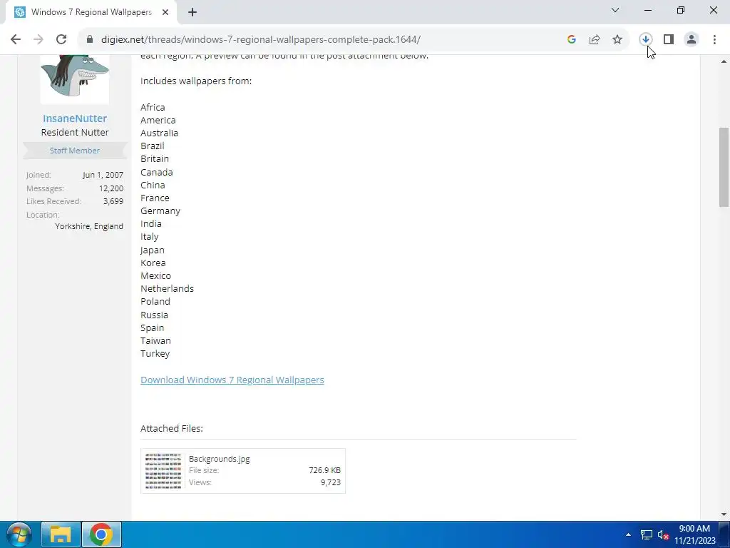This screenshot has width=730, height=548.
Task: Open the Chrome downloads icon
Action: [645, 39]
